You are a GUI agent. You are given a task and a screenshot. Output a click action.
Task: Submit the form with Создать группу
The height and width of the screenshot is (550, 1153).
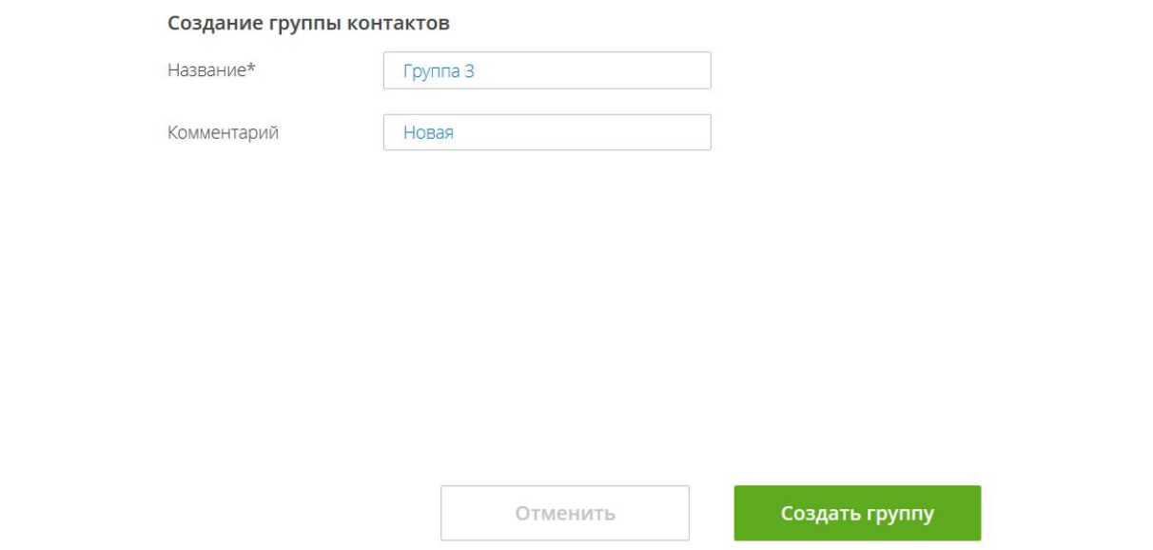pyautogui.click(x=857, y=514)
